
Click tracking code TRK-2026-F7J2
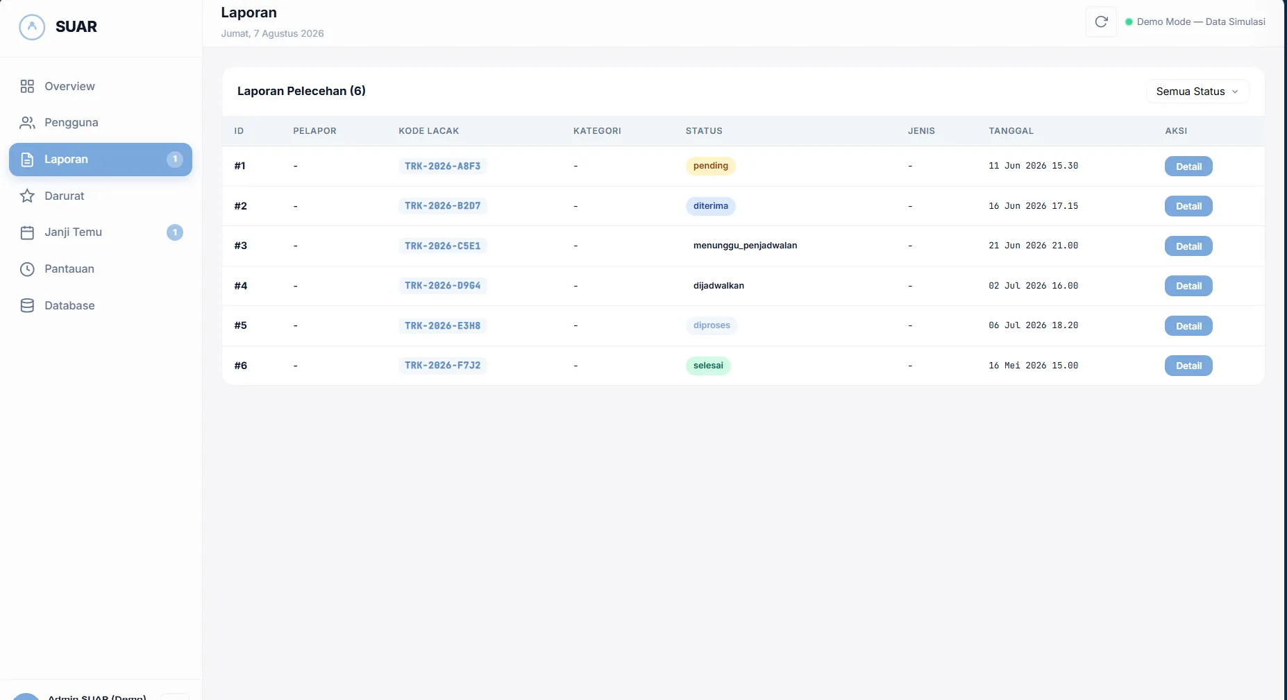[443, 366]
